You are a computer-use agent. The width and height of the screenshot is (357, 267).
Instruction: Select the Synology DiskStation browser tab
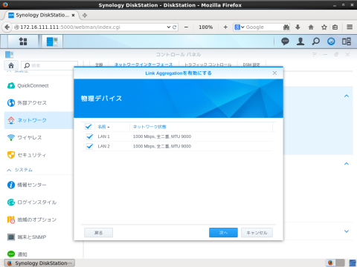[41, 15]
